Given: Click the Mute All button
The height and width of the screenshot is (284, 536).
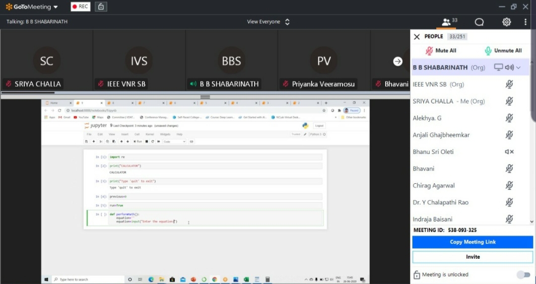Looking at the screenshot, I should pos(441,51).
